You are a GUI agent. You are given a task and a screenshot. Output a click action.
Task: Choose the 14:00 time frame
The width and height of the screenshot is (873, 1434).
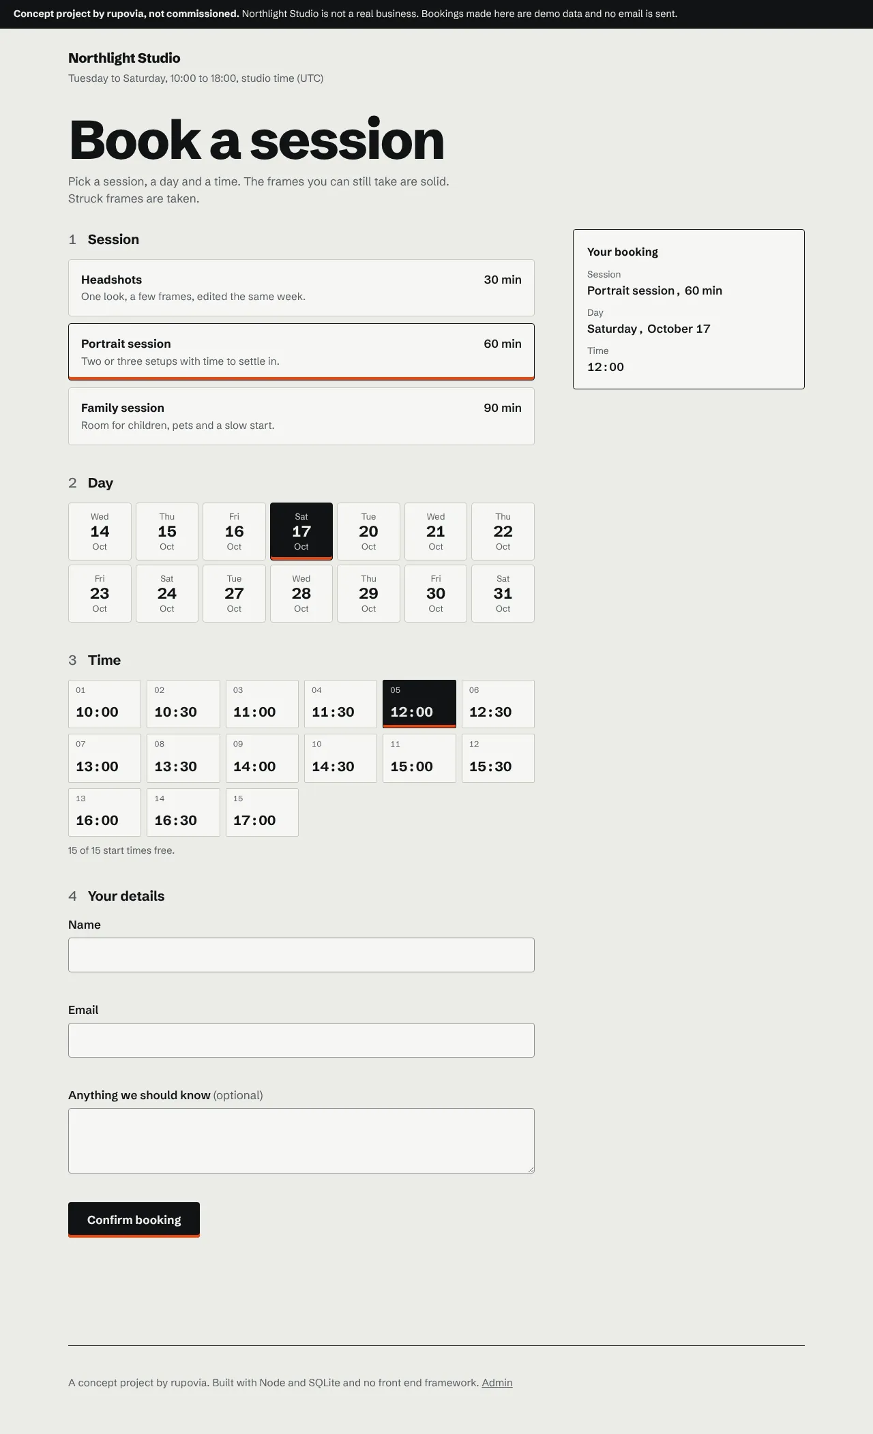coord(262,758)
